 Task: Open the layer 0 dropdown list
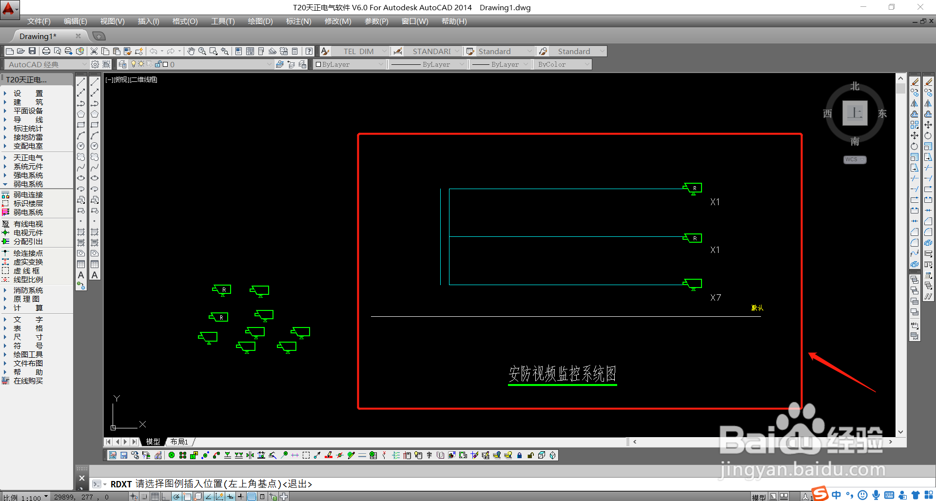201,64
